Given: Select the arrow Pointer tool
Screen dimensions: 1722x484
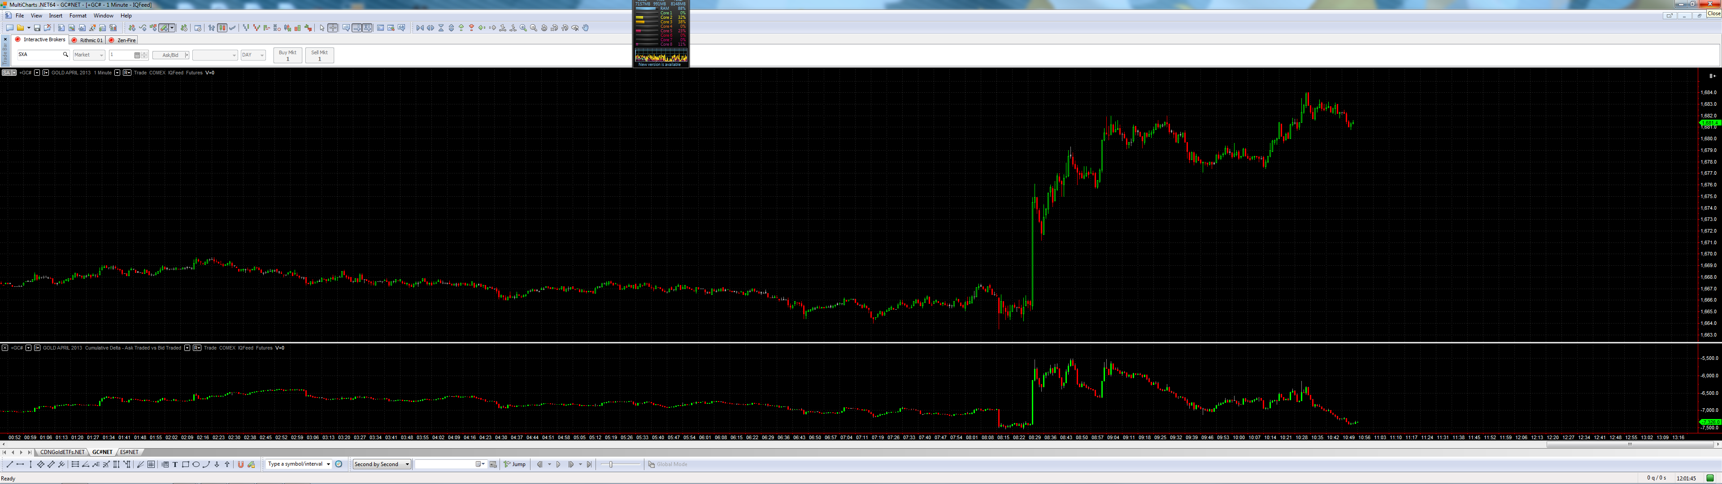Looking at the screenshot, I should click(x=322, y=28).
